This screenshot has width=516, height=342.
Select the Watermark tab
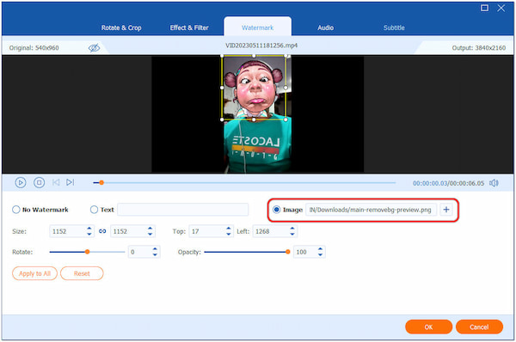click(x=258, y=27)
